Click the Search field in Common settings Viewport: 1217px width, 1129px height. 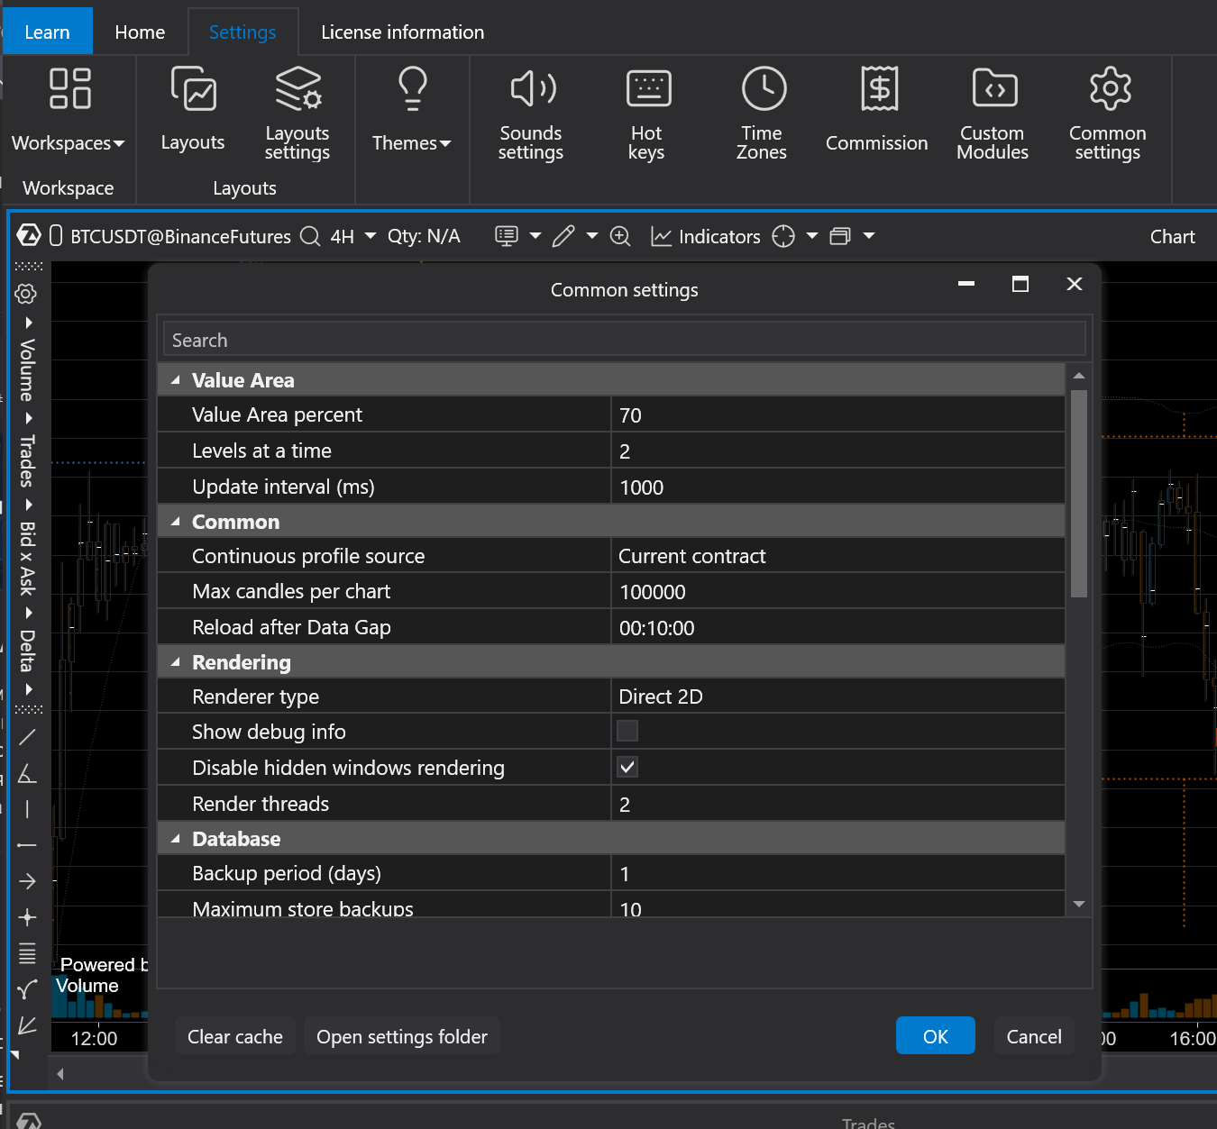coord(624,341)
